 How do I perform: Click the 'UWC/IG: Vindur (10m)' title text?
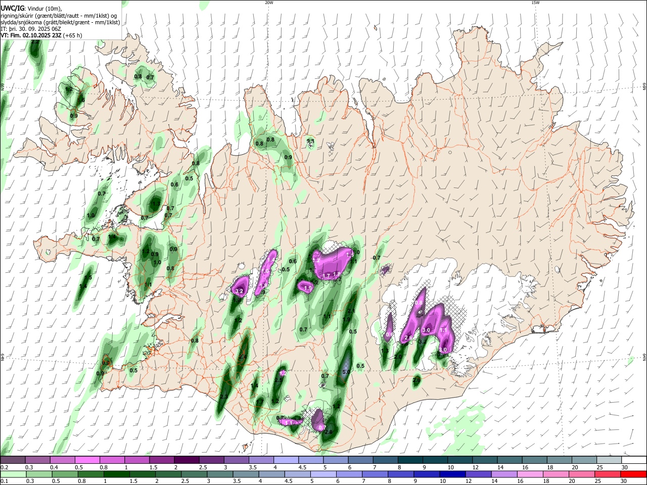tap(31, 8)
